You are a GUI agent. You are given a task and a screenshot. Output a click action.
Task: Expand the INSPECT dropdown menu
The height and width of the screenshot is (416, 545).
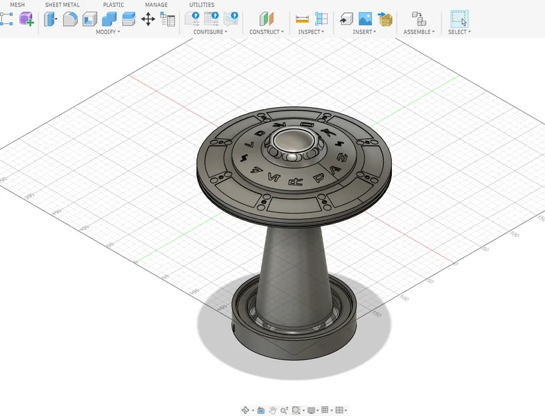coord(311,32)
